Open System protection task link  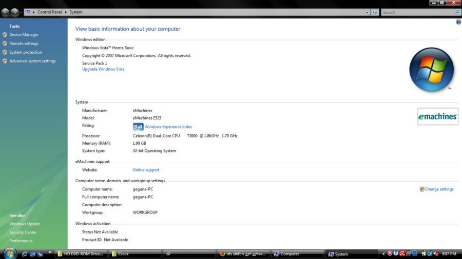tap(25, 52)
